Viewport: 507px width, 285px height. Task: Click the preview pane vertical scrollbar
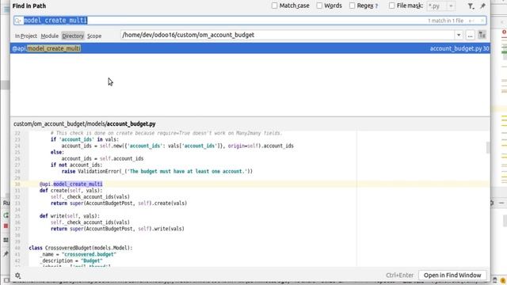(488, 147)
